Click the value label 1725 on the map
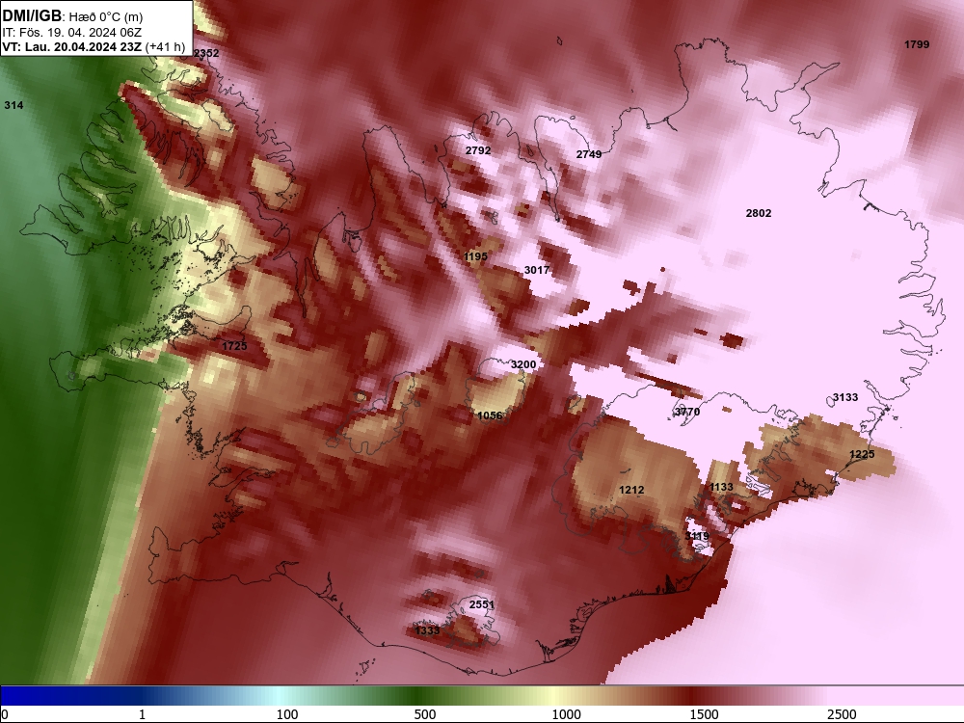Image resolution: width=964 pixels, height=723 pixels. point(234,346)
